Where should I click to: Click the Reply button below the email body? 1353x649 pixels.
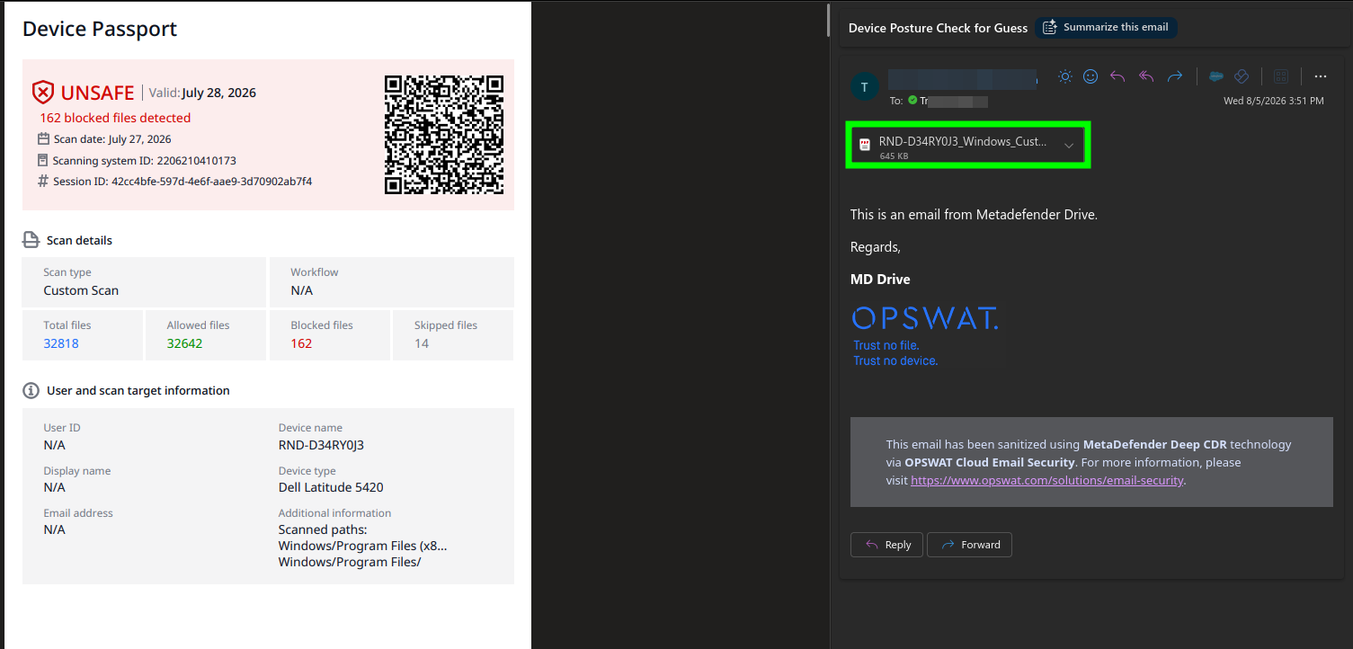886,545
